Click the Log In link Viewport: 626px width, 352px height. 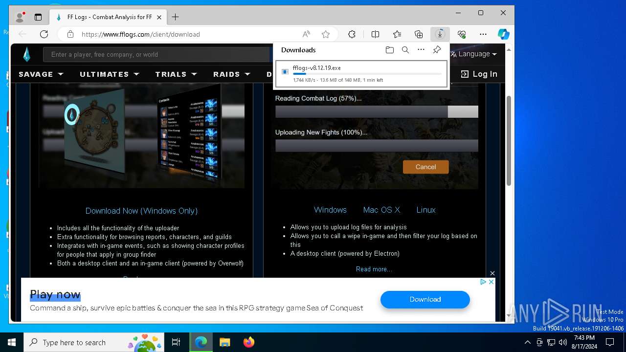[x=479, y=74]
